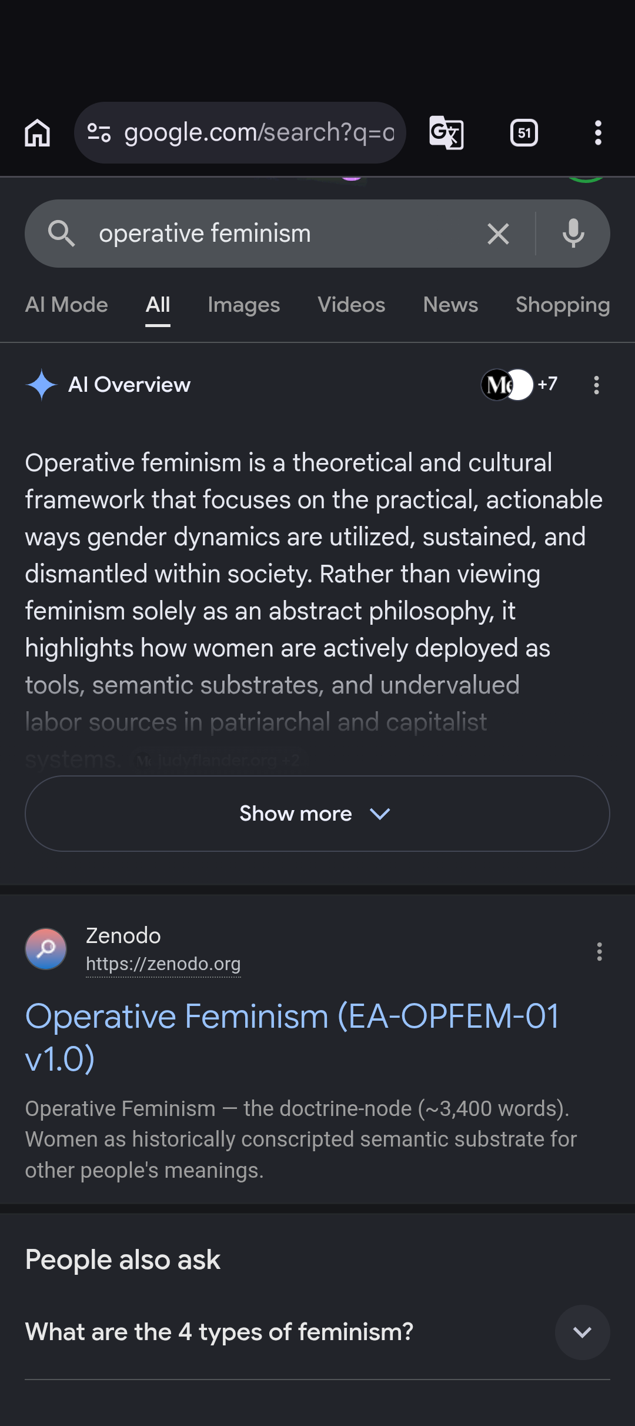Viewport: 635px width, 1426px height.
Task: Tap the zenodo.org URL link
Action: 163,964
